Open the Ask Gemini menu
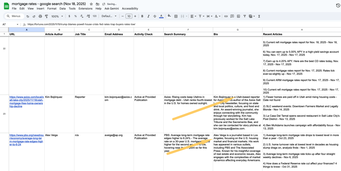 112,9
